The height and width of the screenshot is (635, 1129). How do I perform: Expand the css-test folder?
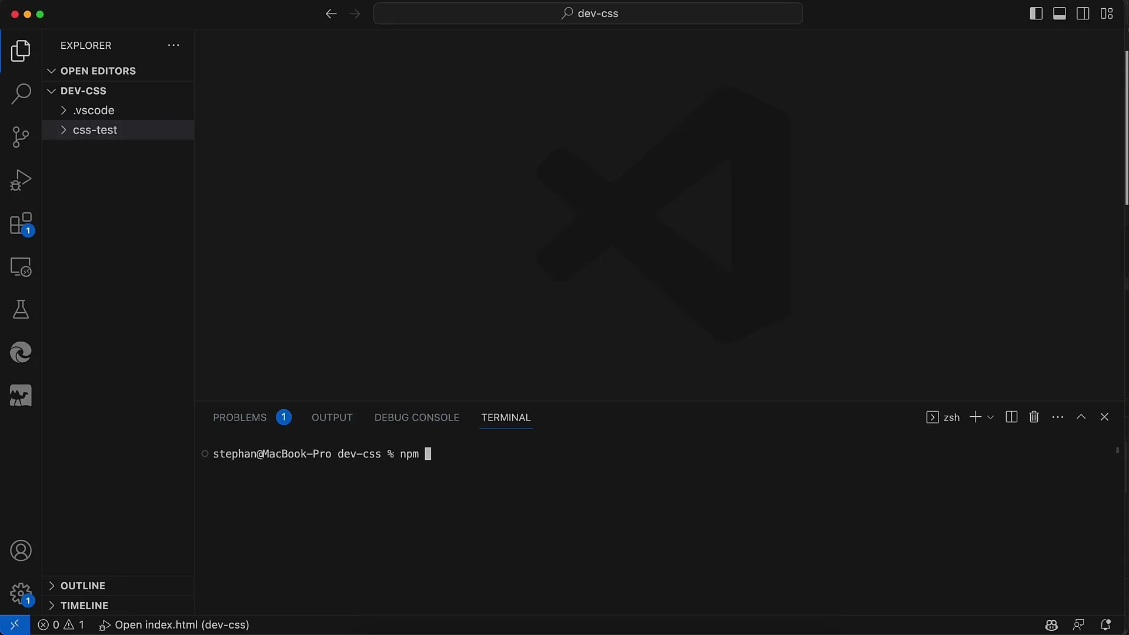click(x=118, y=130)
